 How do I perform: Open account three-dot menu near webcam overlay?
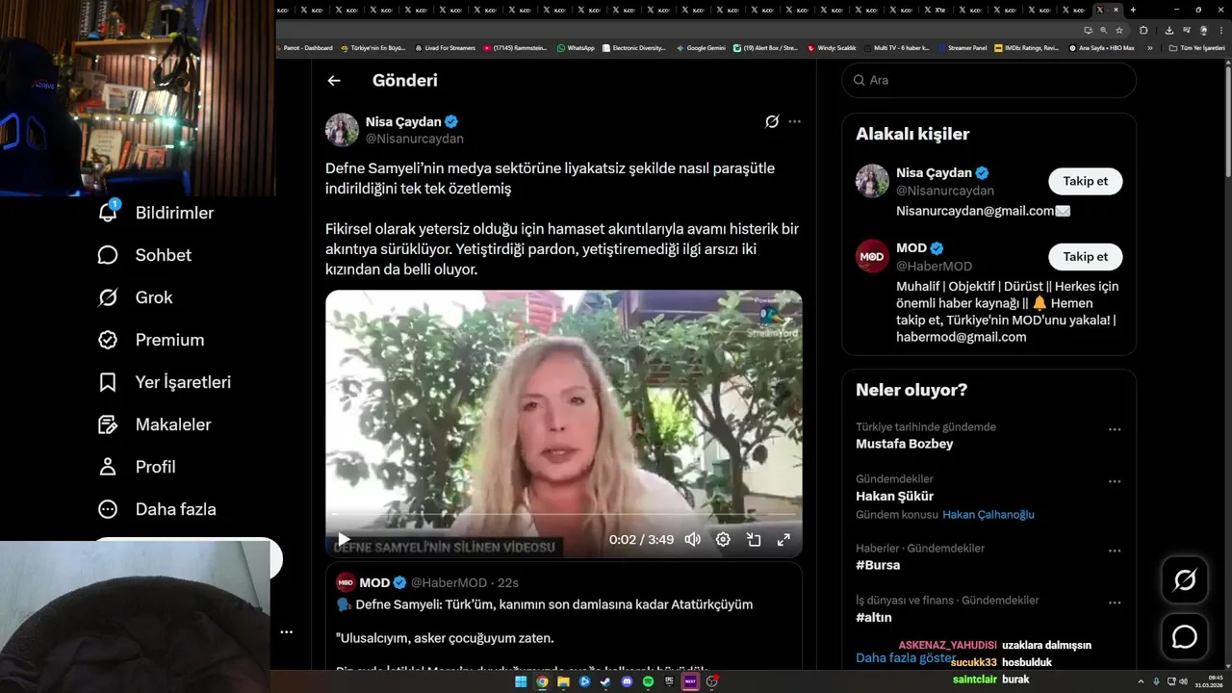pos(286,632)
